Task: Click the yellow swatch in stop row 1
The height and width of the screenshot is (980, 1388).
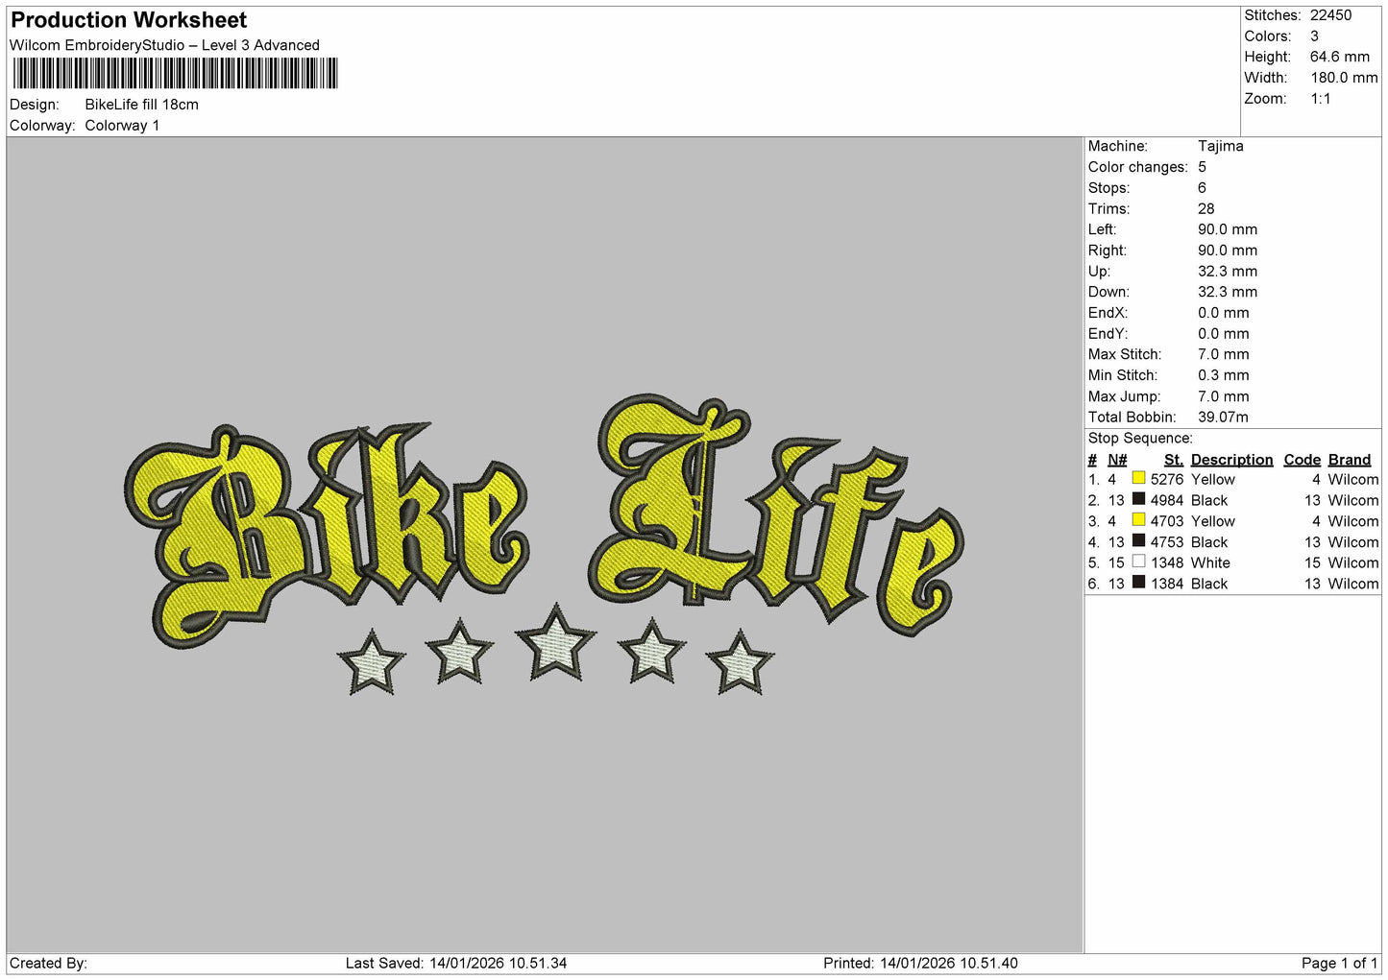Action: [1138, 478]
